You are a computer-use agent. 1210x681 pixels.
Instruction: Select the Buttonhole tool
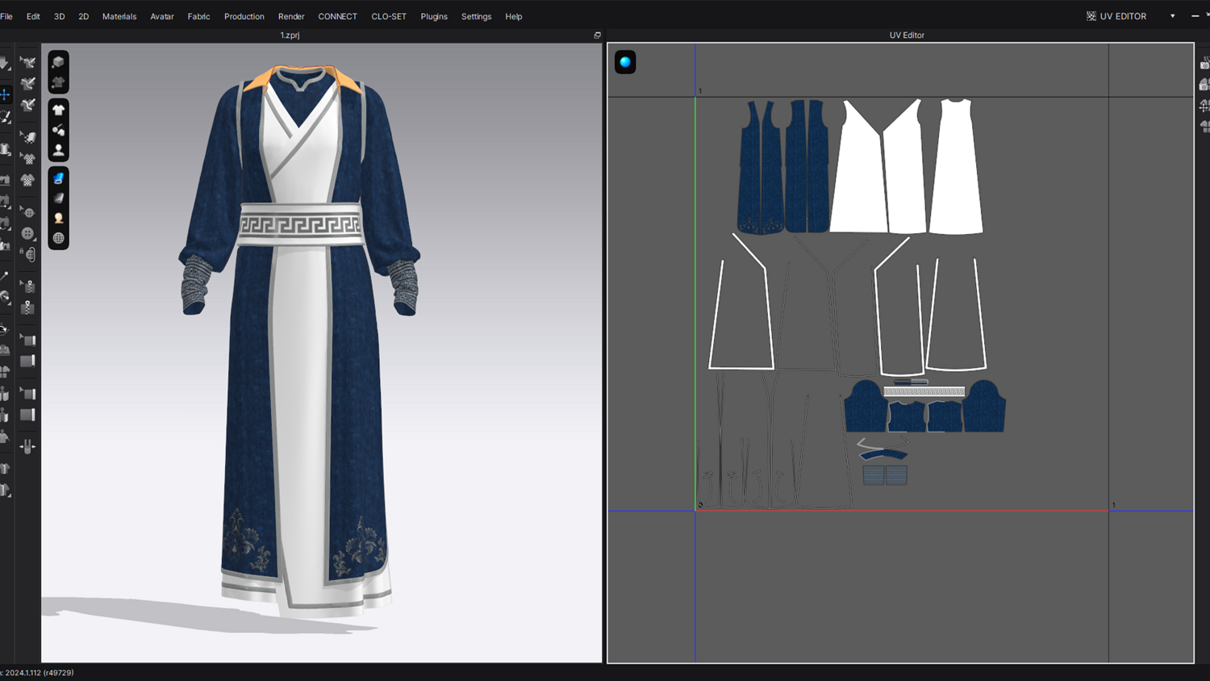pyautogui.click(x=28, y=255)
